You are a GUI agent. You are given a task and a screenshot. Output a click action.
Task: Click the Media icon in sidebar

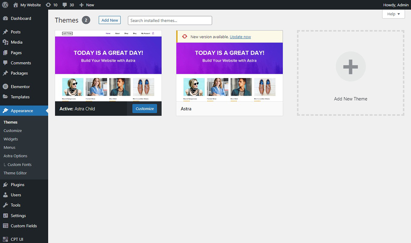pyautogui.click(x=5, y=42)
